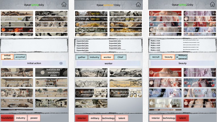217x122 pixels.
Task: Click the plus icon on the Miner card
Action: pyautogui.click(x=134, y=73)
